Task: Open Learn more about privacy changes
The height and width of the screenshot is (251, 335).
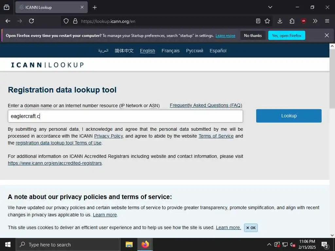Action: pyautogui.click(x=105, y=215)
